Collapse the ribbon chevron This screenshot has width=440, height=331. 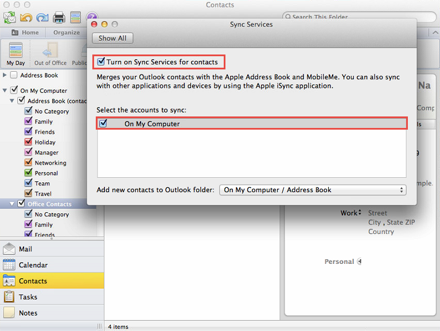pyautogui.click(x=435, y=33)
